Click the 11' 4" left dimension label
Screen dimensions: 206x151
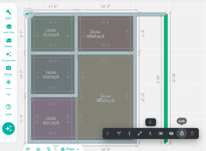22,118
